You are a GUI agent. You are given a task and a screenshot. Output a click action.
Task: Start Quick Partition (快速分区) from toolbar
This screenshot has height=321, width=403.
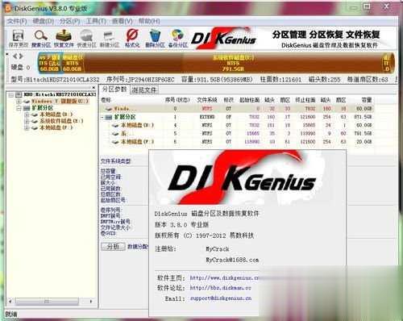86,39
